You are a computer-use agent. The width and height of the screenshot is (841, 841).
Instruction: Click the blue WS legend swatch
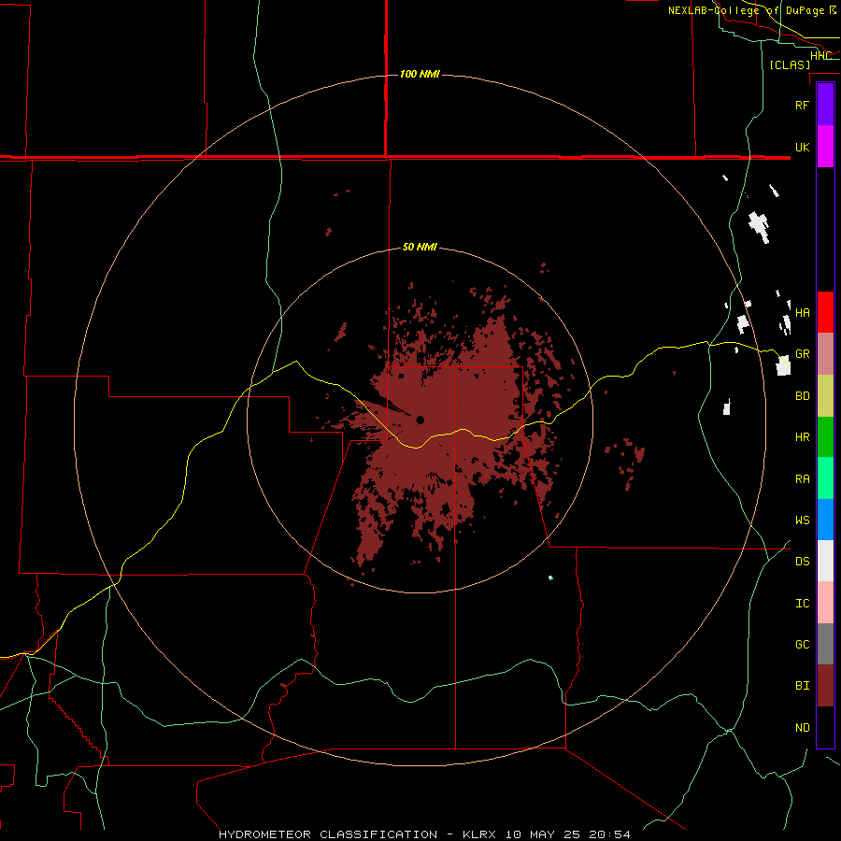coord(825,520)
